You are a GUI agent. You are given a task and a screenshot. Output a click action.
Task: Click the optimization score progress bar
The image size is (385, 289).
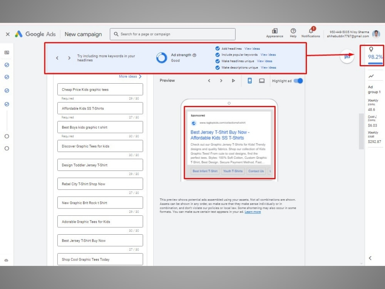tap(375, 64)
